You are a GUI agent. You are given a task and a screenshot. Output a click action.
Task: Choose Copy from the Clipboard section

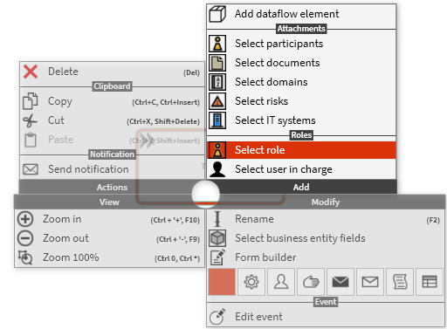coord(112,101)
